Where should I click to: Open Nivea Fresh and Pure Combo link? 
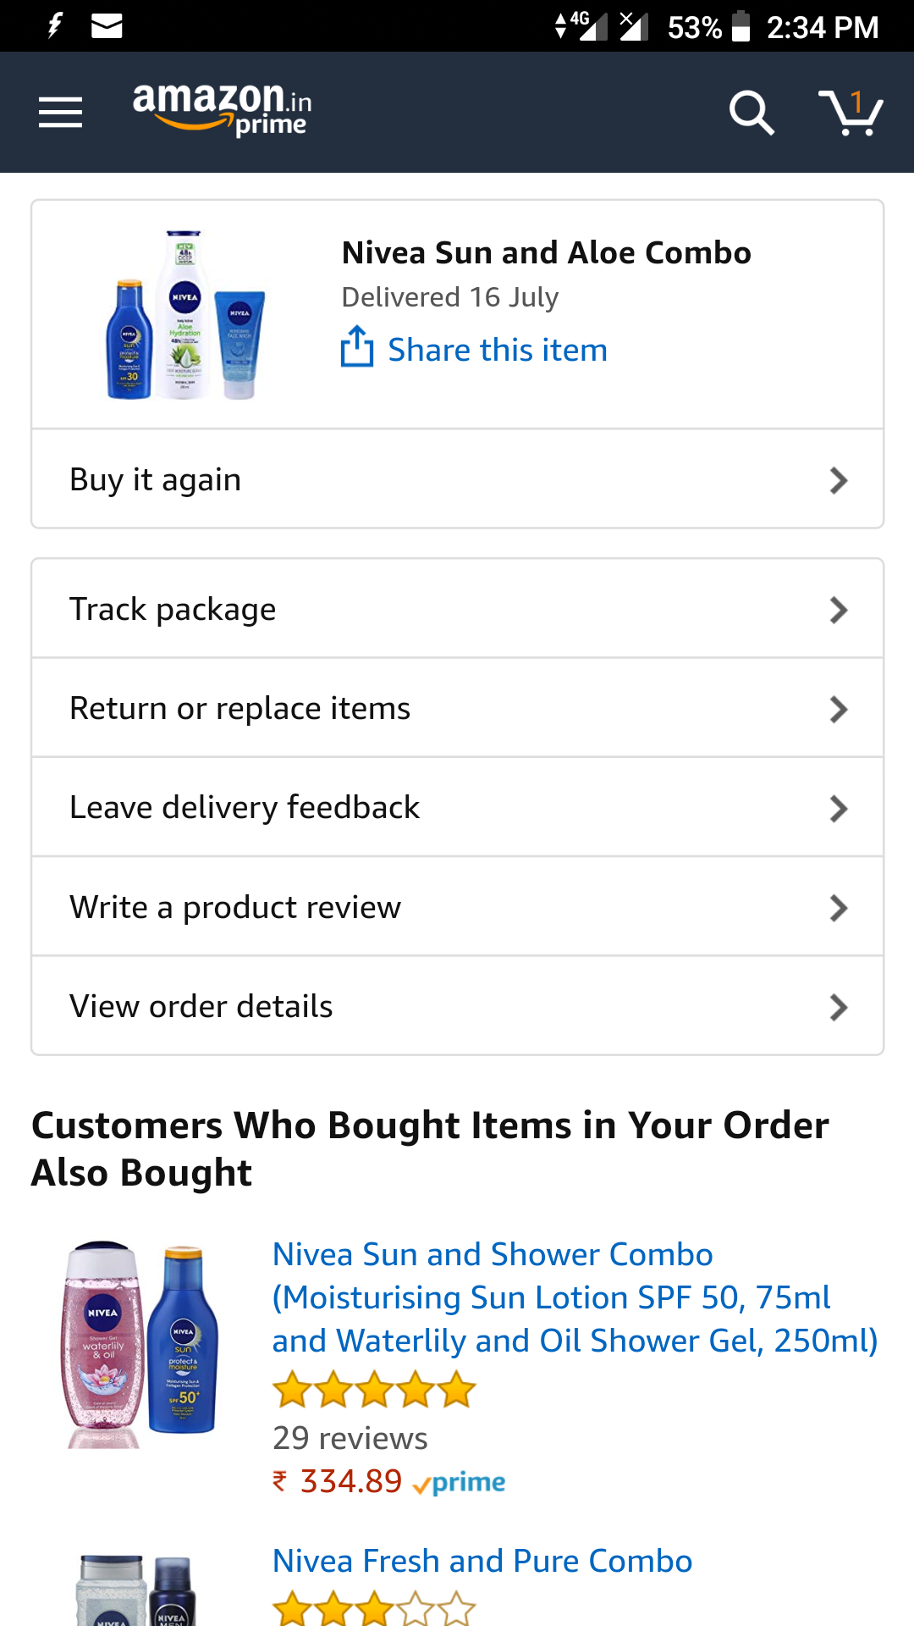[x=482, y=1561]
